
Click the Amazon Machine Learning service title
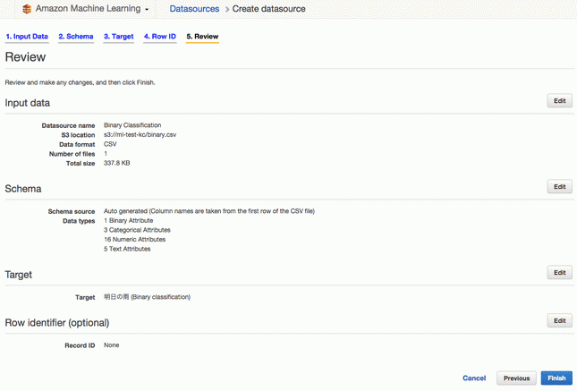[88, 8]
